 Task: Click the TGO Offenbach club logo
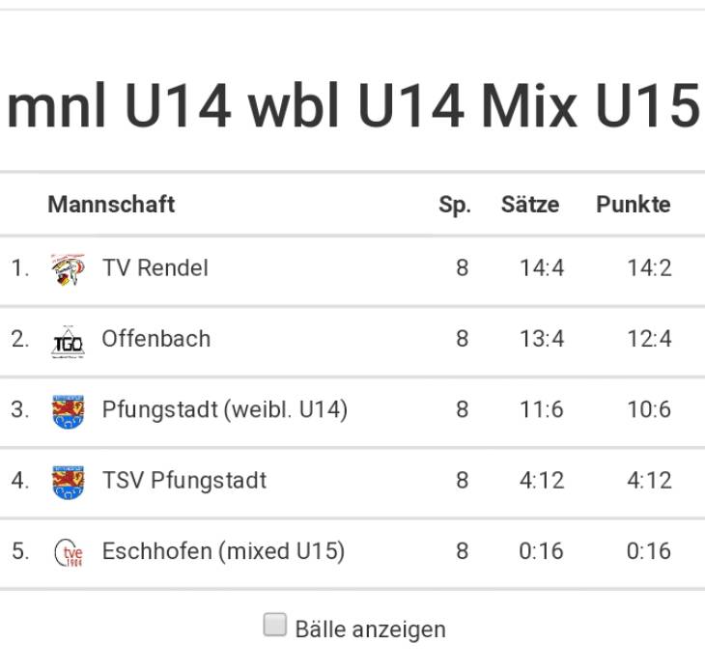(x=68, y=341)
